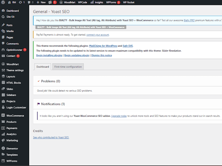Click the WoodMart logo icon in admin bar
This screenshot has height=166, width=222.
pos(61,2)
